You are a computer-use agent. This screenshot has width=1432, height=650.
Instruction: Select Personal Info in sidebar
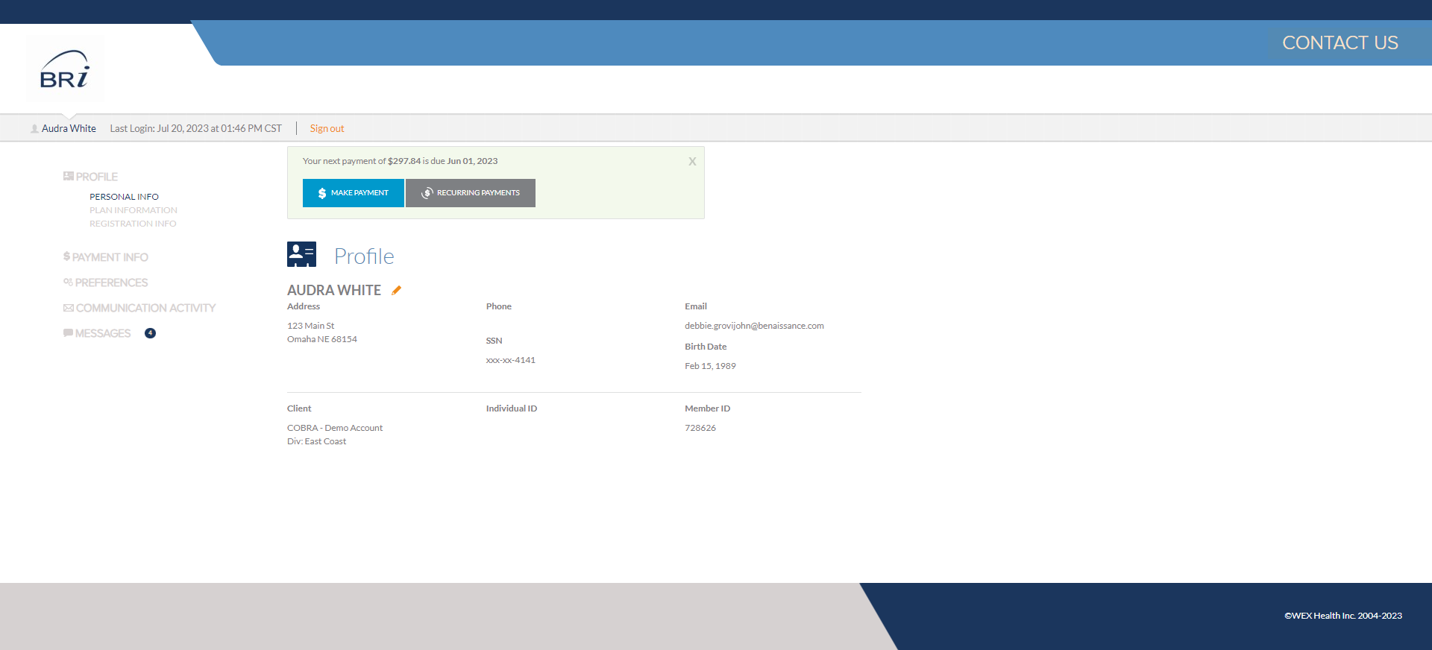click(124, 197)
